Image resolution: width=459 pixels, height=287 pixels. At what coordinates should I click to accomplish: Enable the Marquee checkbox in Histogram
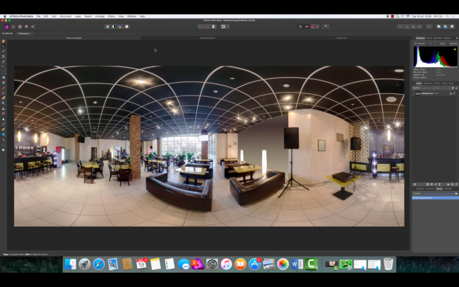click(x=448, y=43)
